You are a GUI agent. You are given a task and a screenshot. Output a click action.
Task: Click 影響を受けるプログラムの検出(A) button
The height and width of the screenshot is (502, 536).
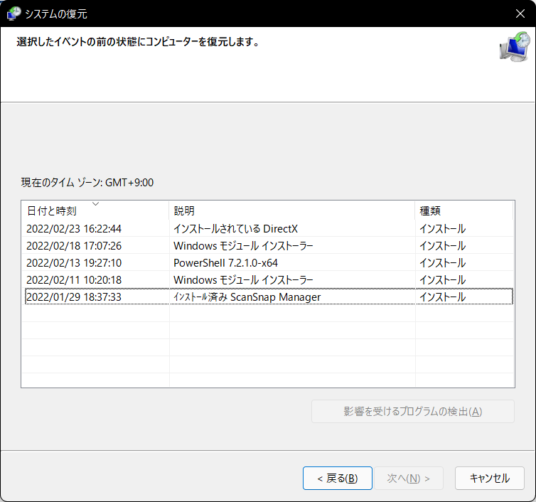point(412,412)
